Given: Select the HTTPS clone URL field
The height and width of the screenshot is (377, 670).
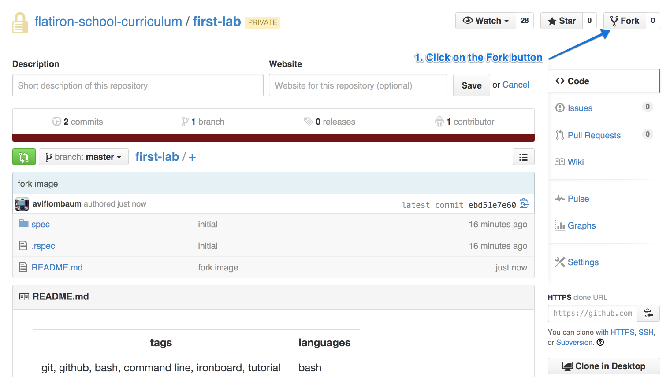Looking at the screenshot, I should tap(592, 313).
